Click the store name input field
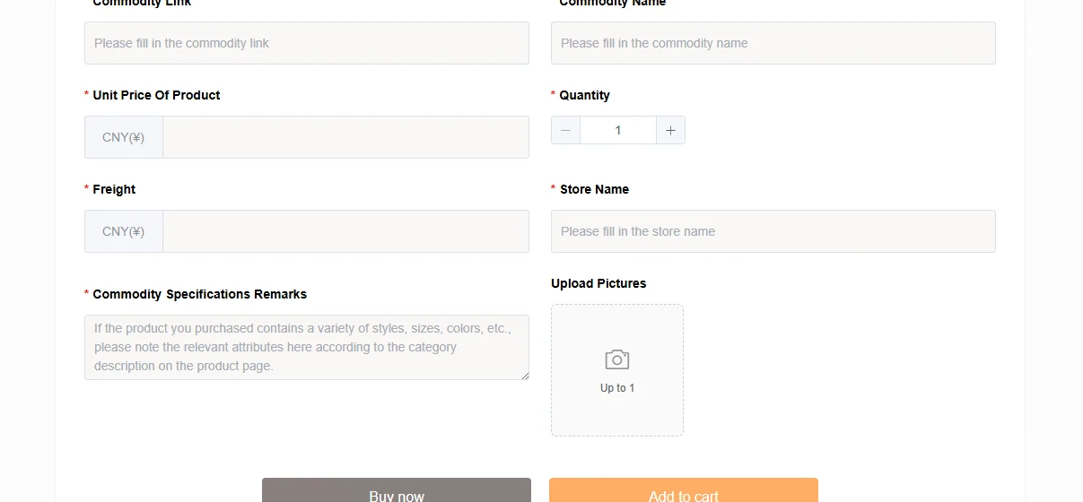Screen dimensions: 1083x502 click(x=773, y=231)
